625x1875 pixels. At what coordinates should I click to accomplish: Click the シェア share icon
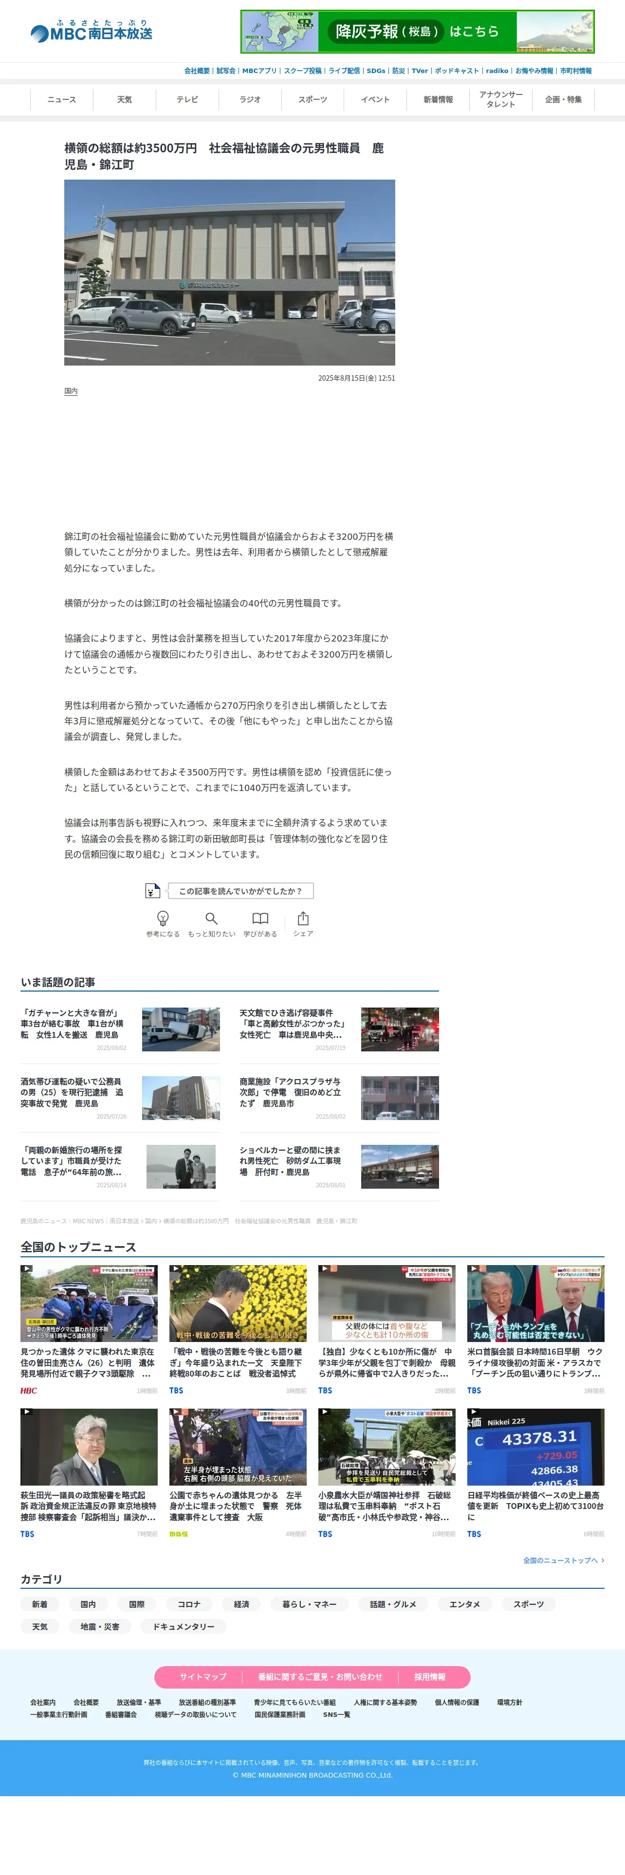point(303,918)
